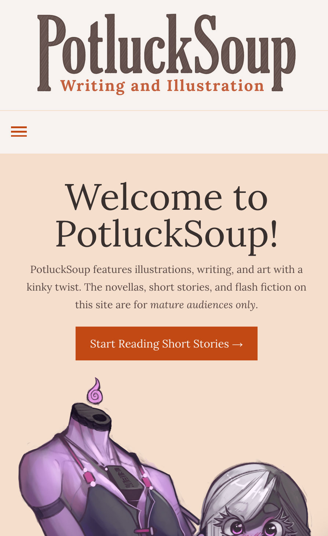Click the pink spiral flame icon
328x536 pixels.
coord(95,392)
